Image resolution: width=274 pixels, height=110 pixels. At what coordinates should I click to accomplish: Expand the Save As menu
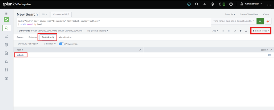pos(230,15)
